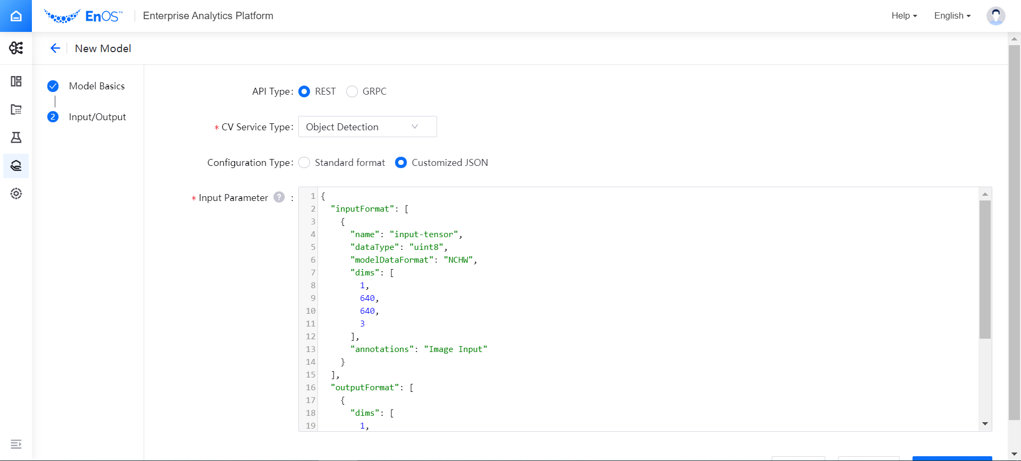Click the page scrollbar thumb
Screen dimensions: 1021x461
click(x=1014, y=233)
